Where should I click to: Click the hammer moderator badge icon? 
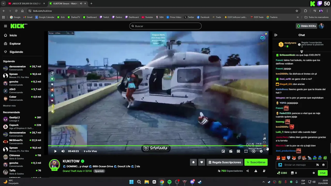280,165
